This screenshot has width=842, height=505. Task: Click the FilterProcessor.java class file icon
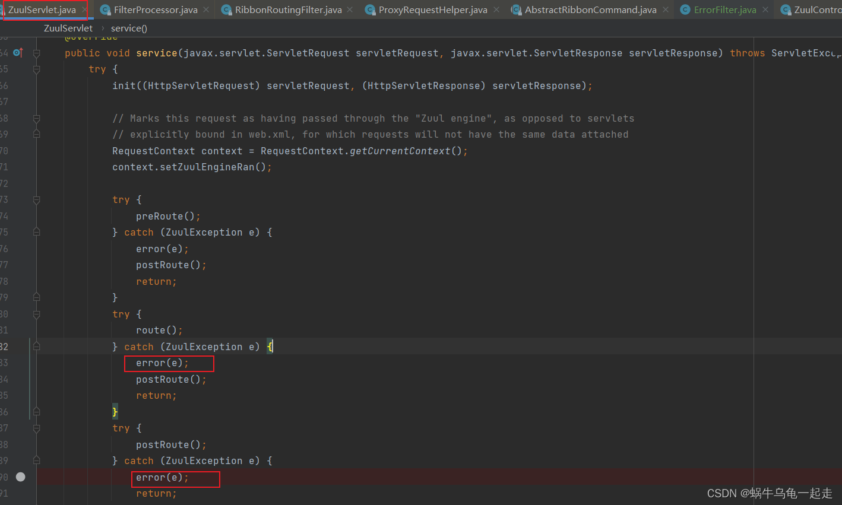pos(105,10)
